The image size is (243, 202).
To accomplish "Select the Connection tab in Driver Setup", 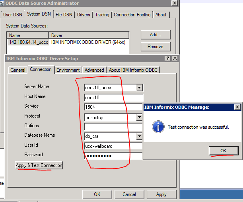I will coord(41,69).
